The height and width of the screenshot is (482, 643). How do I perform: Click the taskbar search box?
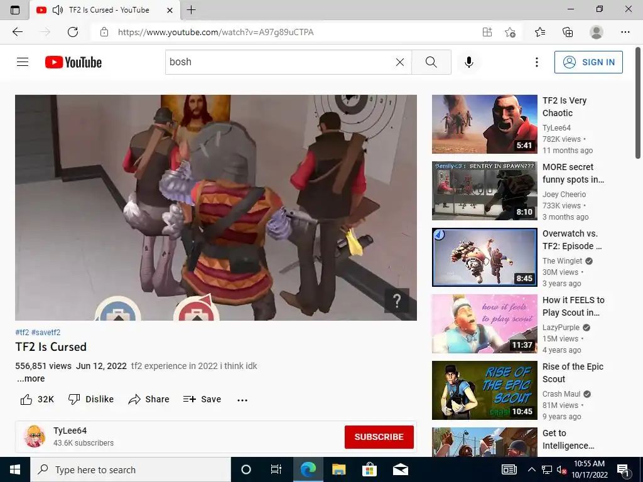click(x=131, y=469)
